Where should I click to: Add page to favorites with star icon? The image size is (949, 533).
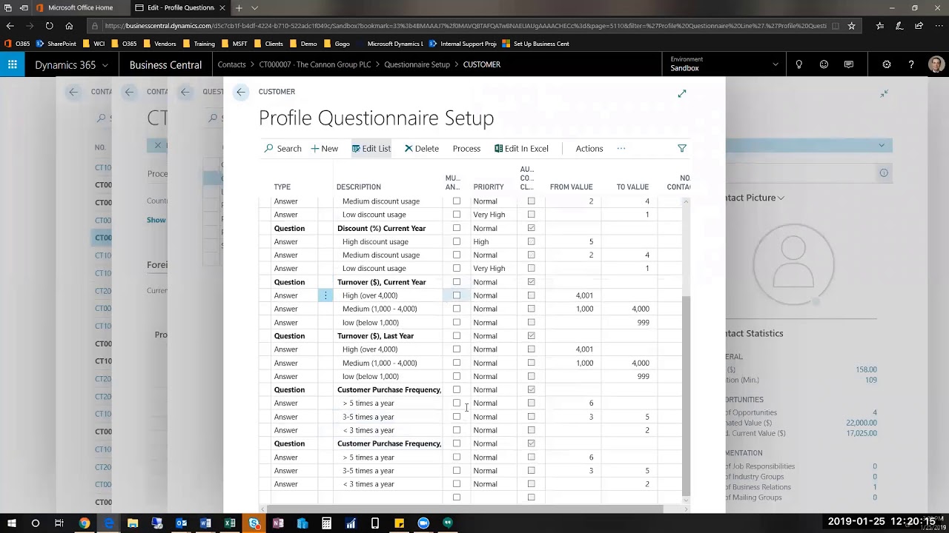tap(851, 25)
